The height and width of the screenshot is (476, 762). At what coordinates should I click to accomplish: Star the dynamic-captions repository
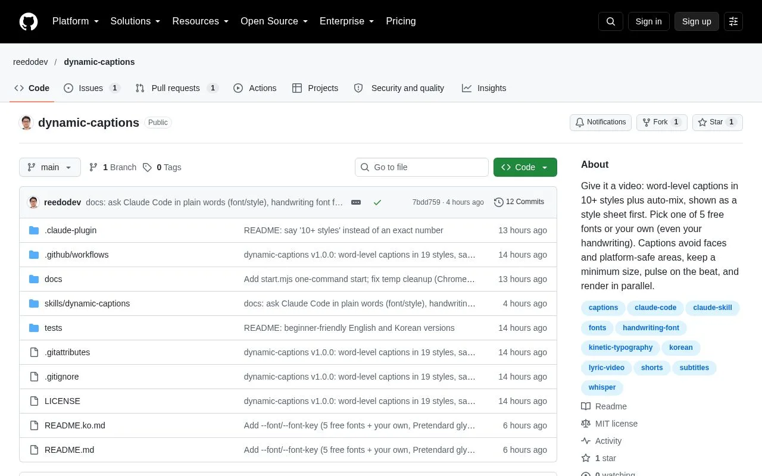tap(717, 123)
